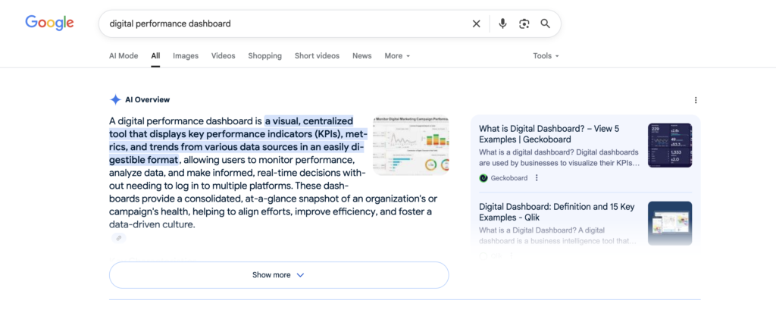
Task: Open the Tools dropdown
Action: (546, 56)
